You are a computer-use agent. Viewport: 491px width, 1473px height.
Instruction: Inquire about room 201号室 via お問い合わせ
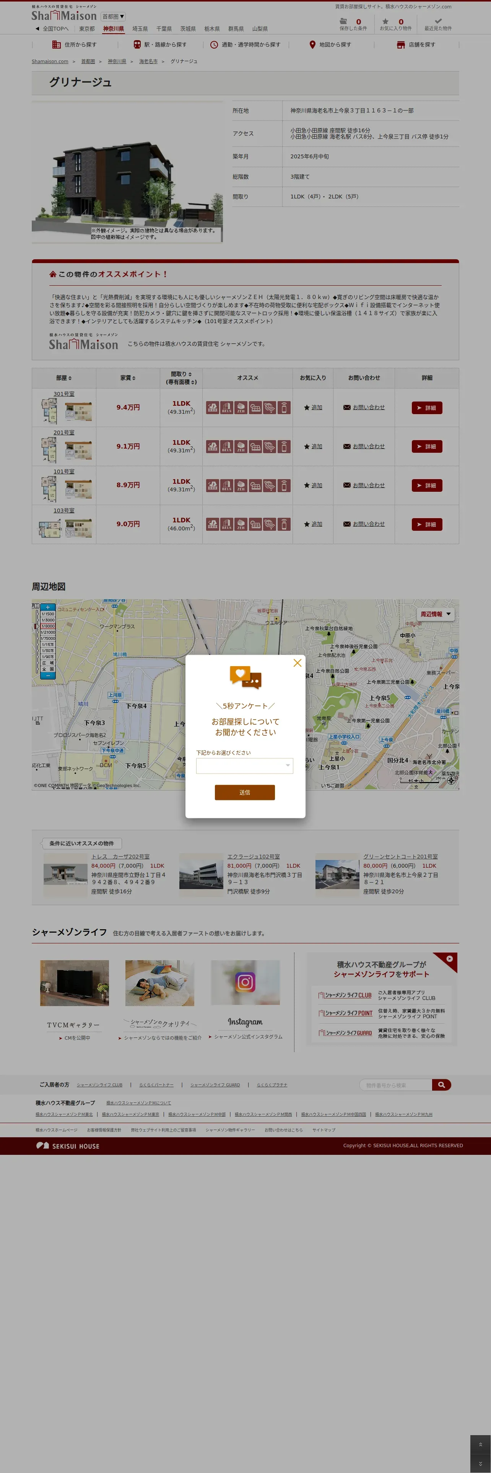click(364, 447)
